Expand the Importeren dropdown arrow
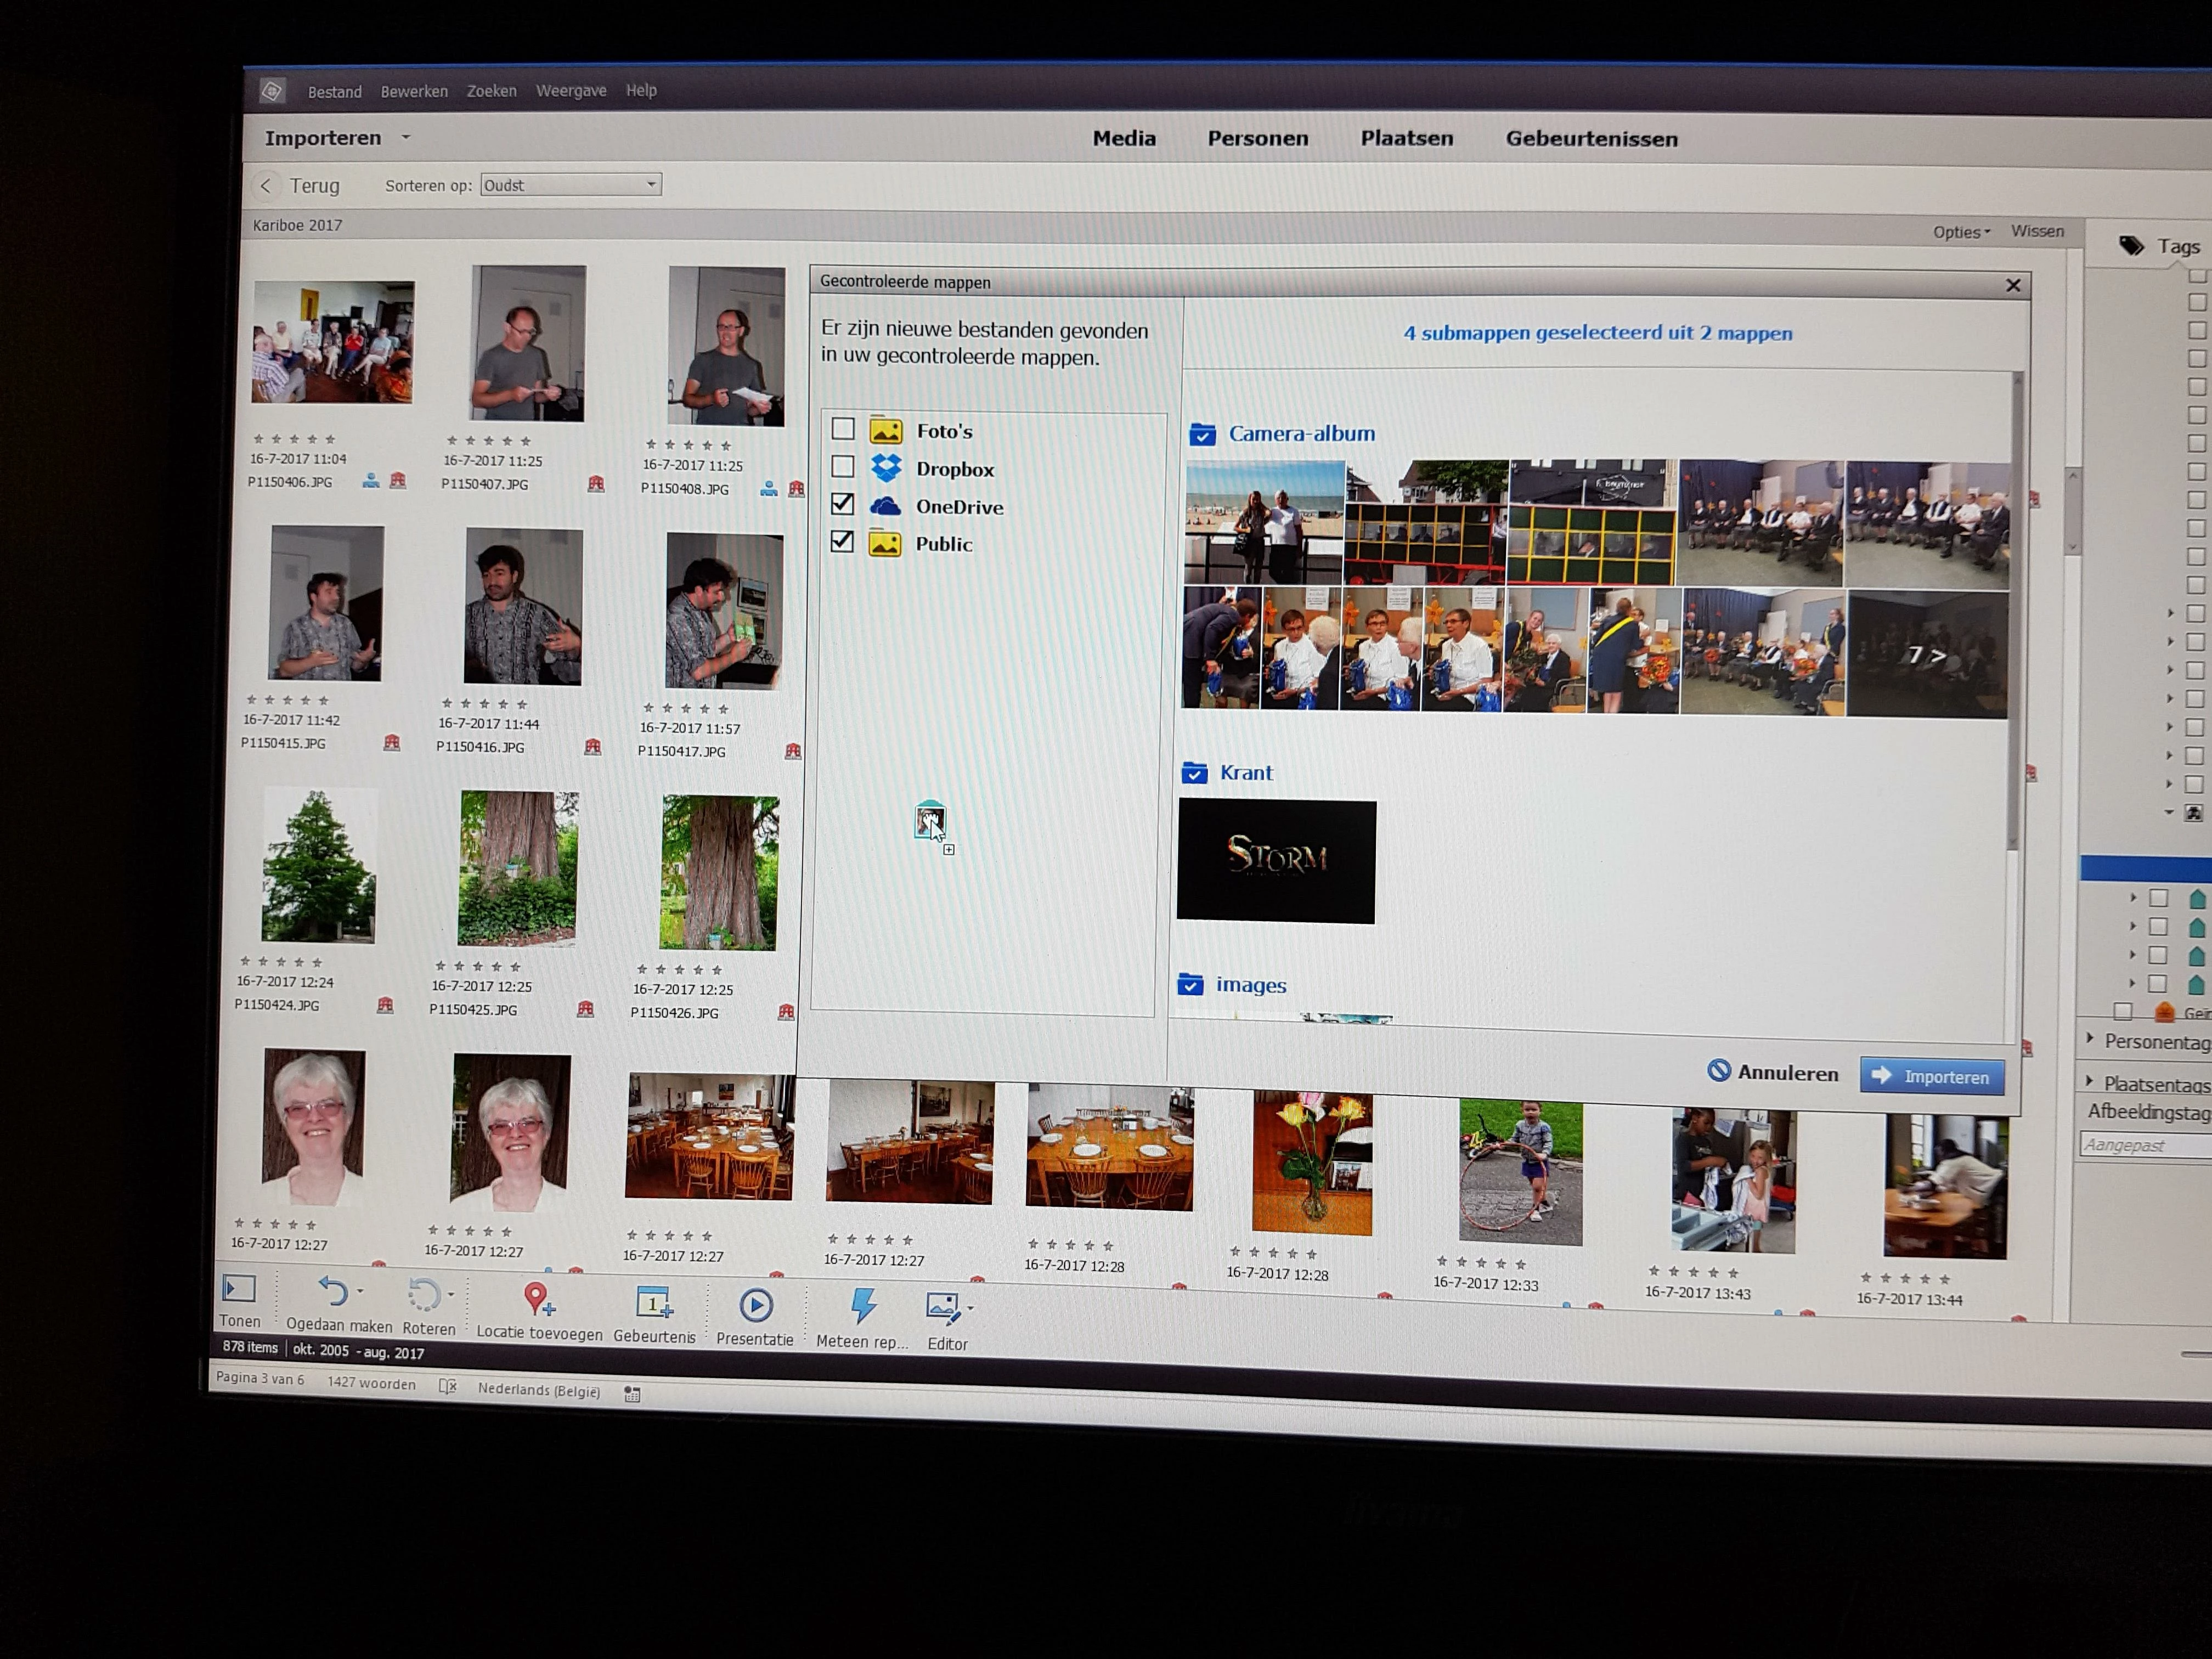2212x1659 pixels. (x=406, y=137)
